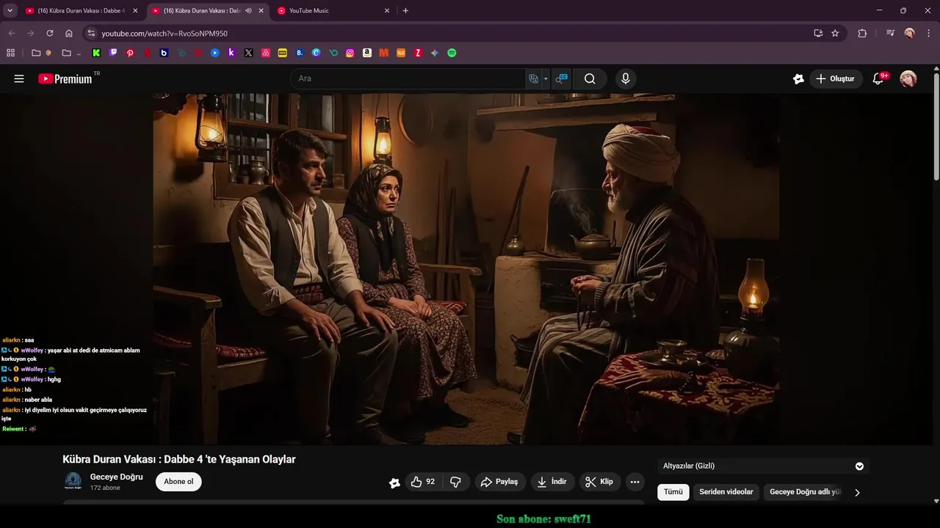Select the Seriden videolar chip
Screen dimensions: 940x528
726,492
